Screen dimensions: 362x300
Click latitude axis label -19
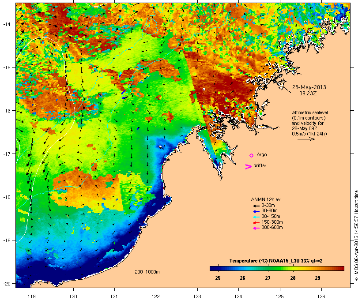pyautogui.click(x=6, y=240)
